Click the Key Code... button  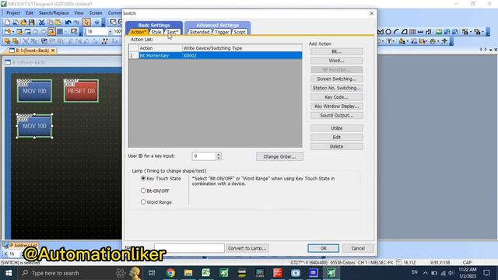[337, 97]
